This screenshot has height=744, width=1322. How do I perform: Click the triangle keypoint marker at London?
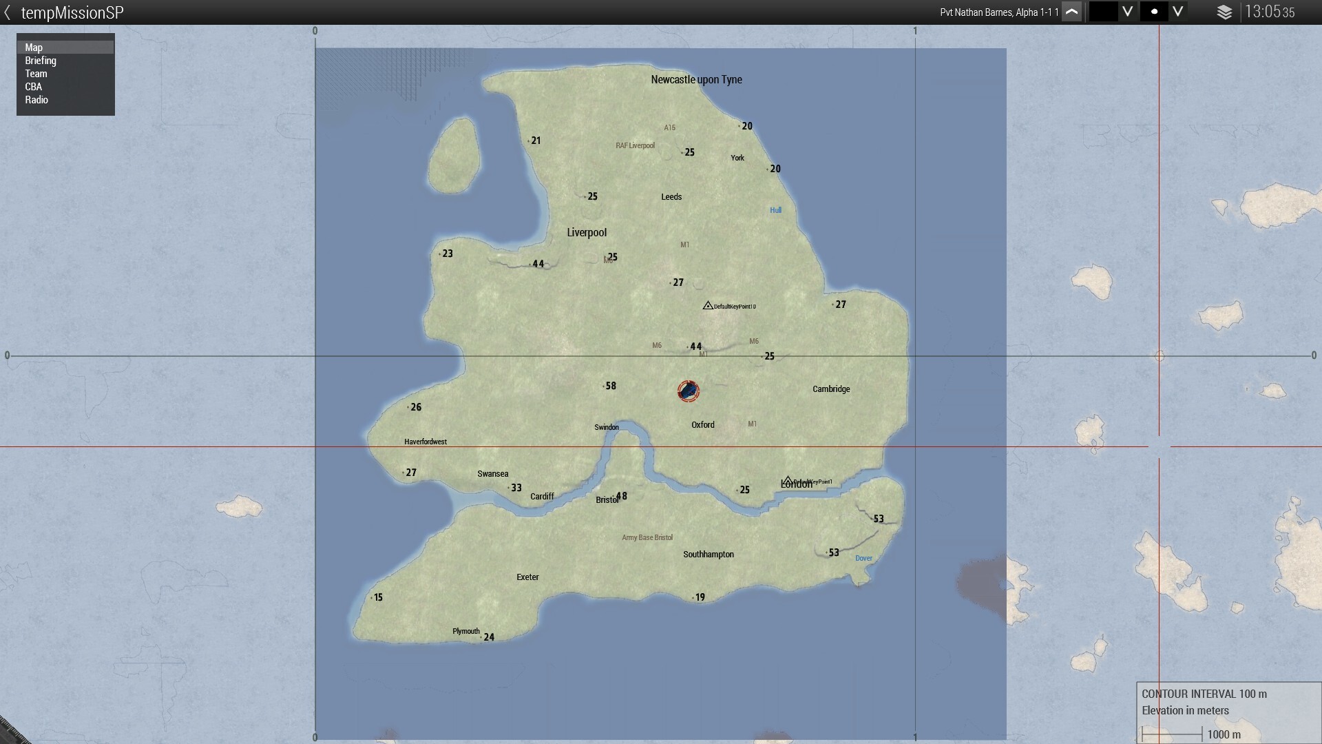(x=788, y=481)
